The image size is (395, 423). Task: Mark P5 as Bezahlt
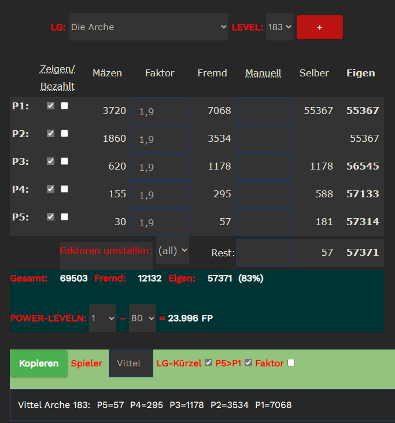click(x=64, y=217)
